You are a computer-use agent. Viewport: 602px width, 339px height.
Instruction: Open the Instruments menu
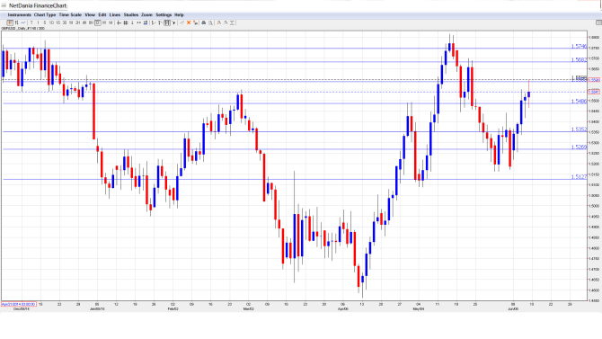pos(19,15)
